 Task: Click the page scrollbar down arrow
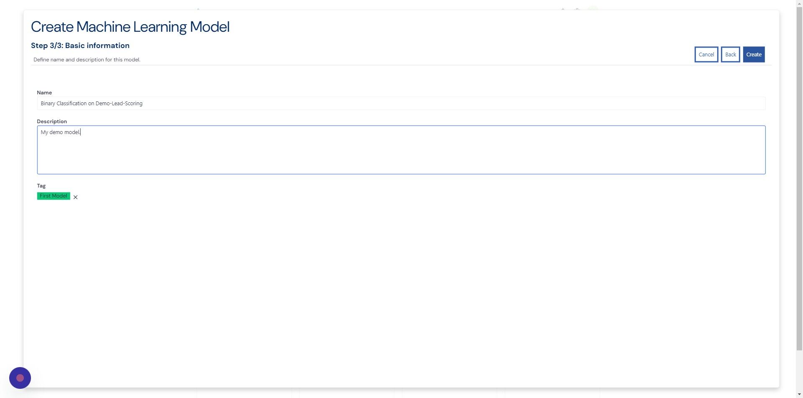tap(799, 394)
